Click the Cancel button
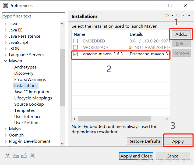194x165 pixels. (x=173, y=156)
